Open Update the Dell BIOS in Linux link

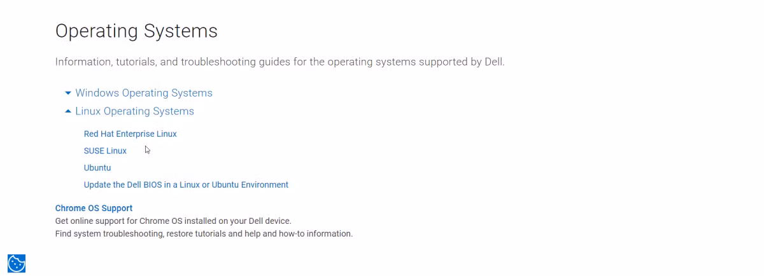[x=186, y=185]
